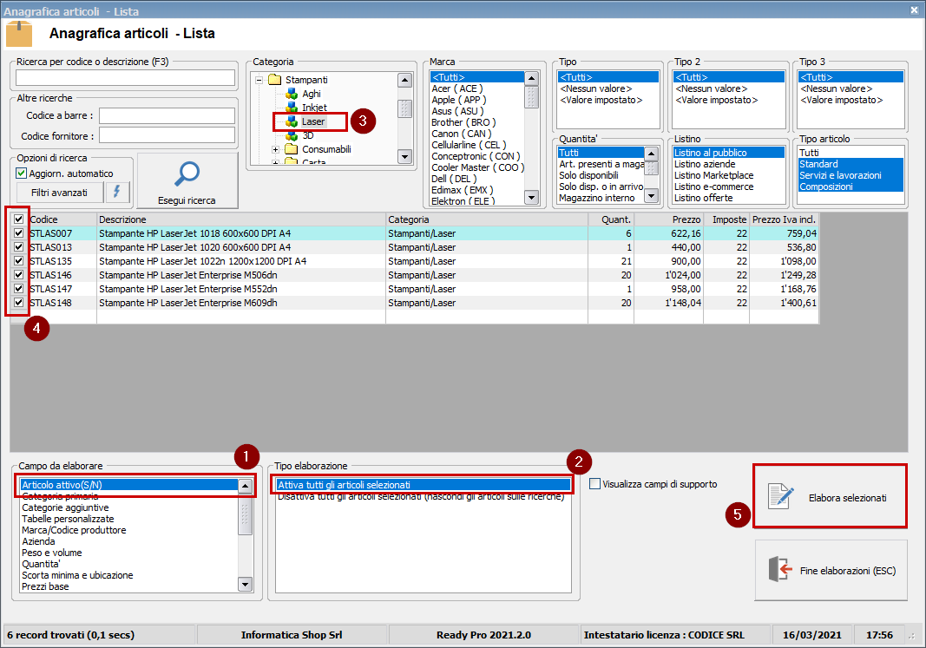Select Prezzi base in Campo da elaborare
The width and height of the screenshot is (926, 648).
click(x=128, y=586)
